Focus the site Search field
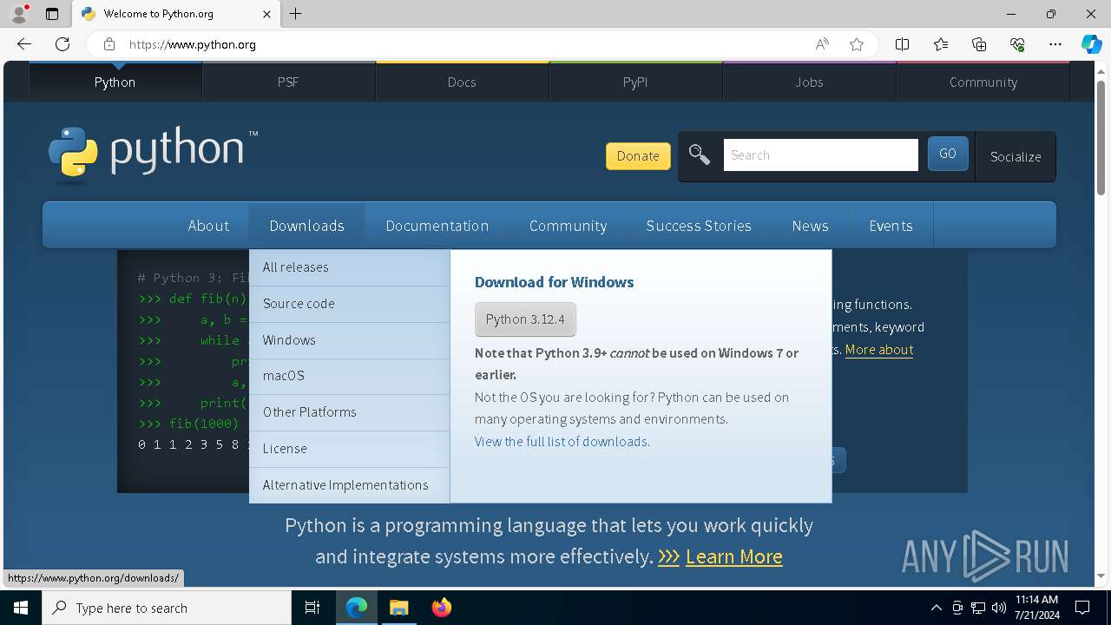The width and height of the screenshot is (1111, 625). [x=820, y=155]
